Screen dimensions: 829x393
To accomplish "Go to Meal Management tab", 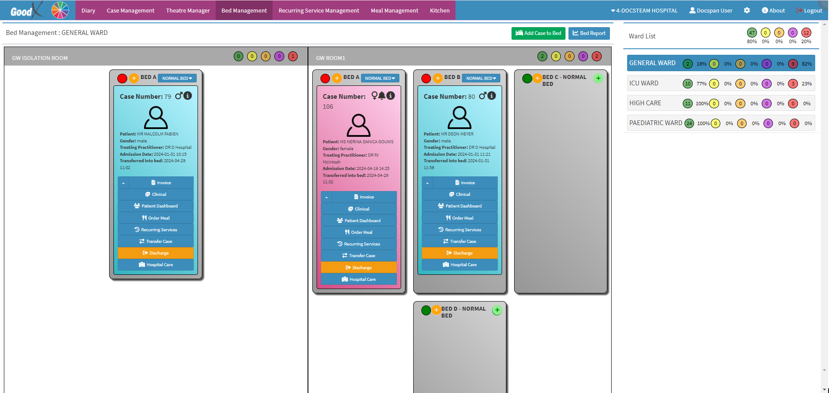I will coord(394,10).
